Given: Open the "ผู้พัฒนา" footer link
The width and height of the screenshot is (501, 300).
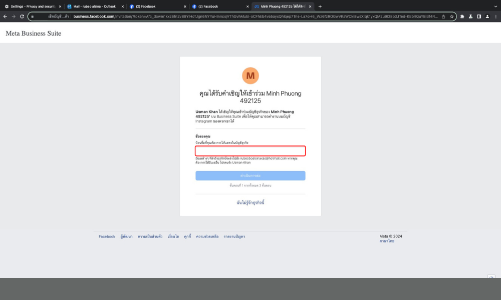Looking at the screenshot, I should (x=126, y=236).
